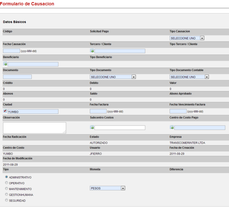The width and height of the screenshot is (229, 207).
Task: Click the lookup icon beside Beneficiario field
Action: pyautogui.click(x=5, y=64)
